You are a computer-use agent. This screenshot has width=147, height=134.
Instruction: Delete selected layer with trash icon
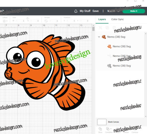(x=114, y=28)
